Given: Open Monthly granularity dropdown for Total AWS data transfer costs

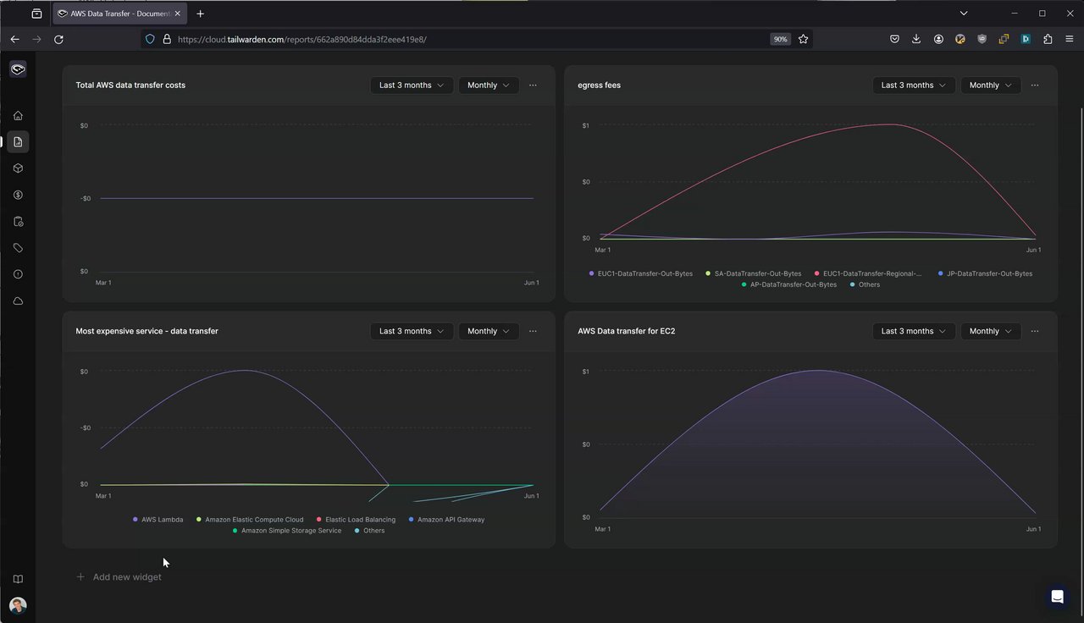Looking at the screenshot, I should pos(489,85).
